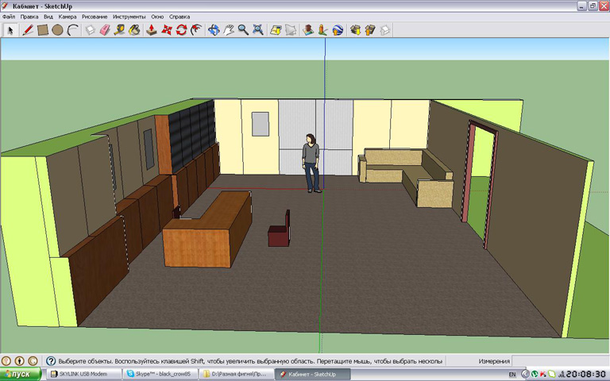Click the Измерения label in status bar
The image size is (610, 381).
pyautogui.click(x=494, y=361)
